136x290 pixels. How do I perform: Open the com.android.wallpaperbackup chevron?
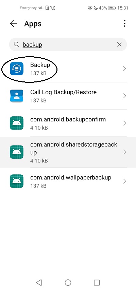tap(124, 181)
